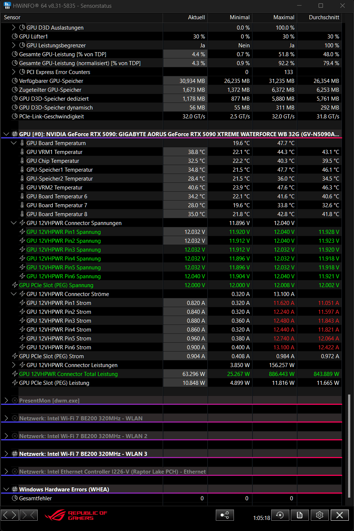The height and width of the screenshot is (531, 354).
Task: Click the Aktuell column header
Action: [185, 17]
